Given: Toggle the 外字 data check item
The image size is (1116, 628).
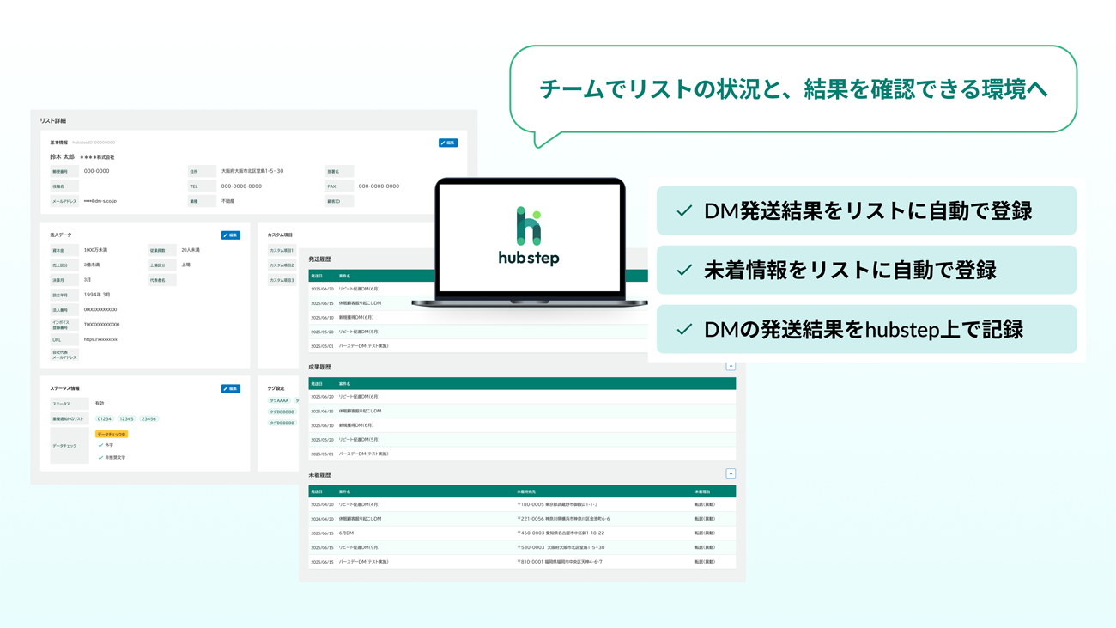Looking at the screenshot, I should point(100,445).
